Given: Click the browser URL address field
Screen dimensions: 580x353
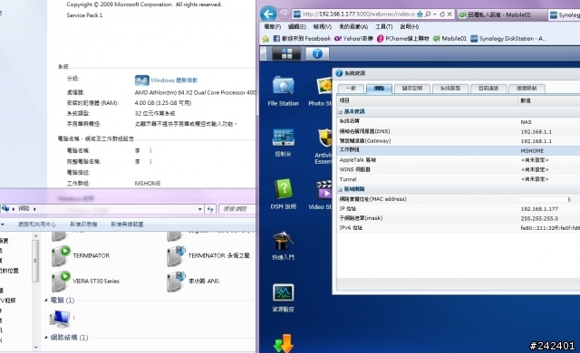Looking at the screenshot, I should [x=359, y=14].
